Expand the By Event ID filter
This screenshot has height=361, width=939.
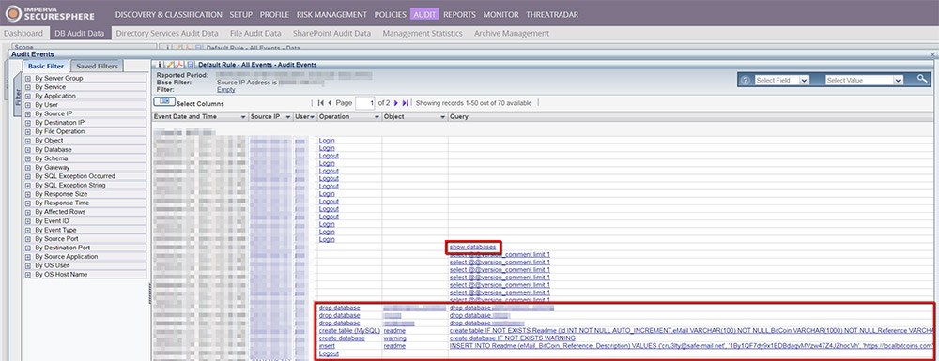coord(28,221)
